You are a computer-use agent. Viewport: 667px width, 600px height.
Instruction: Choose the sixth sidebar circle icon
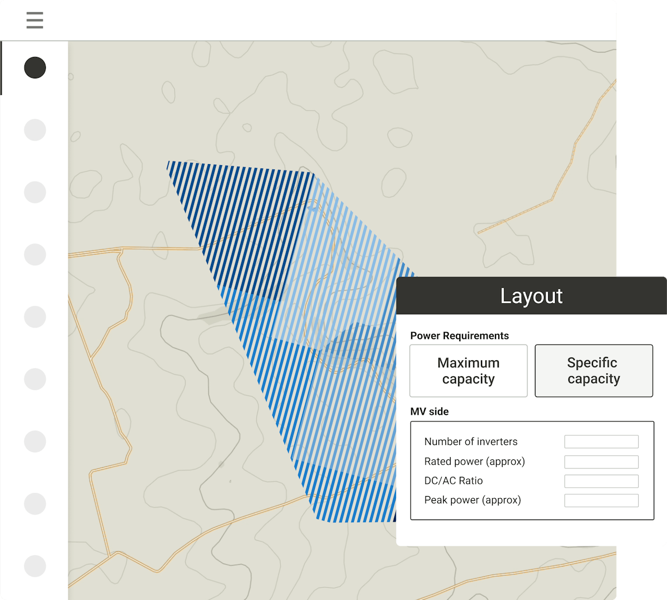(35, 379)
